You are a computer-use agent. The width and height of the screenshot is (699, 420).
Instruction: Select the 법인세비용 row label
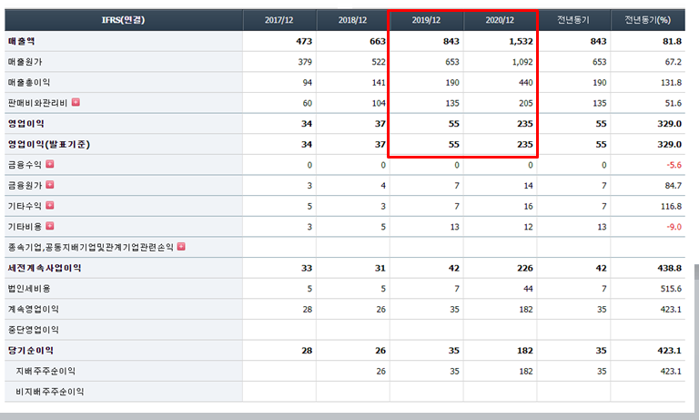pyautogui.click(x=29, y=288)
